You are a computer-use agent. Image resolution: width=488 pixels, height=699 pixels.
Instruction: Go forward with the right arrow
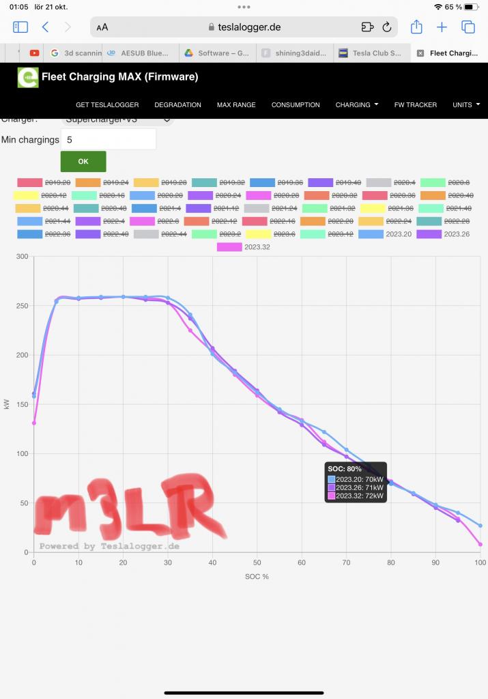coord(68,27)
